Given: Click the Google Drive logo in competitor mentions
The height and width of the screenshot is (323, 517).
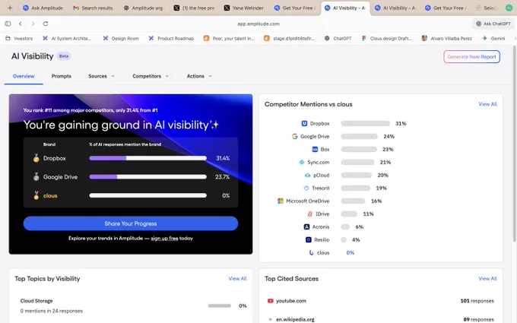Looking at the screenshot, I should tap(295, 137).
